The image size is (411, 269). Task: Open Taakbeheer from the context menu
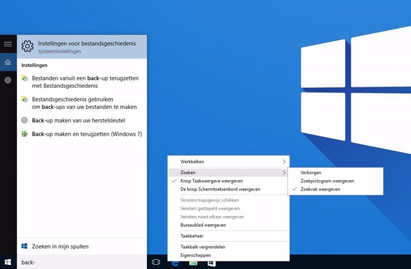(229, 236)
